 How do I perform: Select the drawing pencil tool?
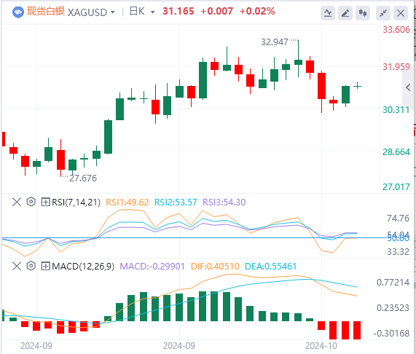coord(345,12)
